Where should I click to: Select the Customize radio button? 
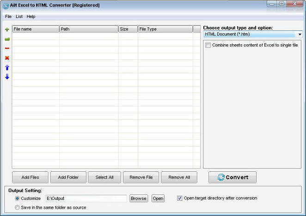point(17,198)
